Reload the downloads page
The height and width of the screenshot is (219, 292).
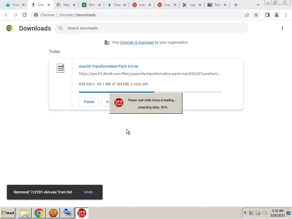25,15
